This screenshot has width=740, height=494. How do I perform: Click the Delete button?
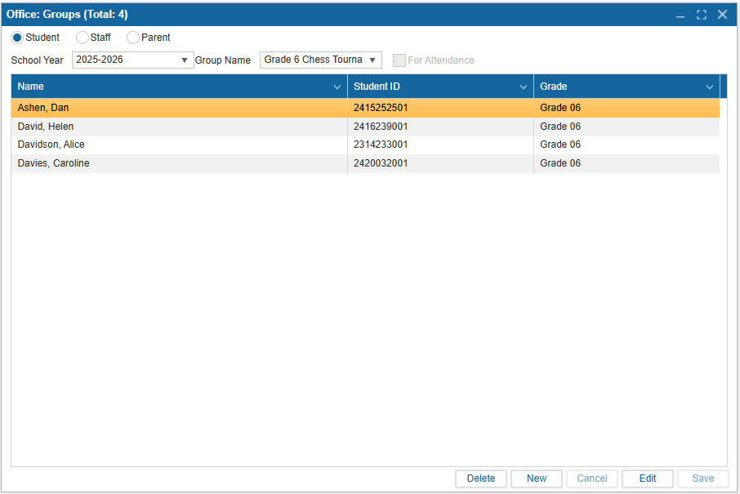pos(481,478)
